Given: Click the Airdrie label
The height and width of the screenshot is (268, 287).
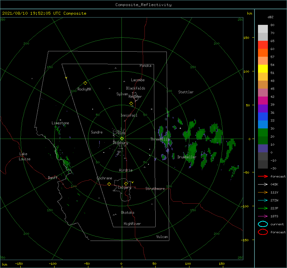Looking at the screenshot, I should 126,170.
